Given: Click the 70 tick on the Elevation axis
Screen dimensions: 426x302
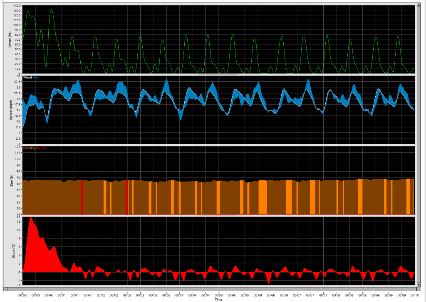Looking at the screenshot, I should (x=19, y=178).
